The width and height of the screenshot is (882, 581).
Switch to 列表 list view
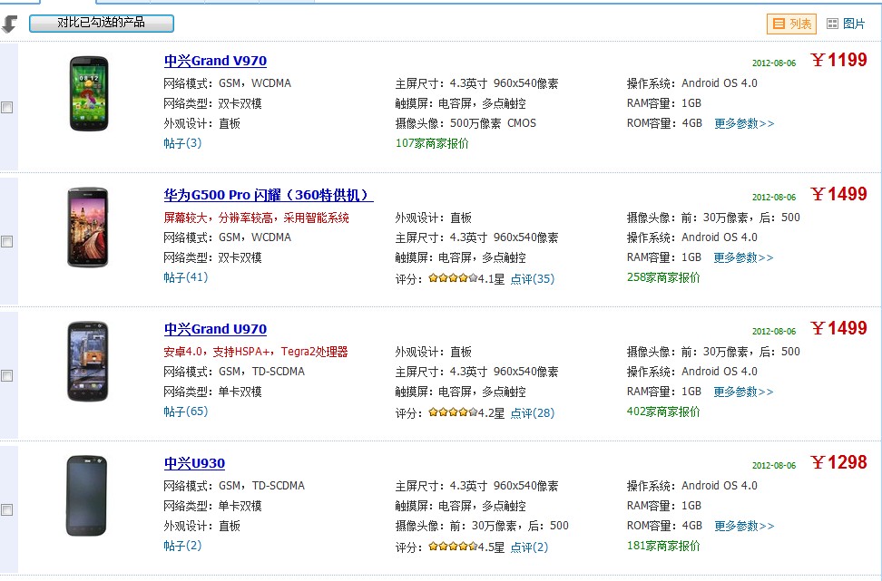point(791,24)
